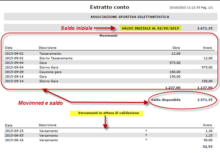The image size is (220, 153).
Task: Click the date 2015-05-25
Action: [14, 131]
